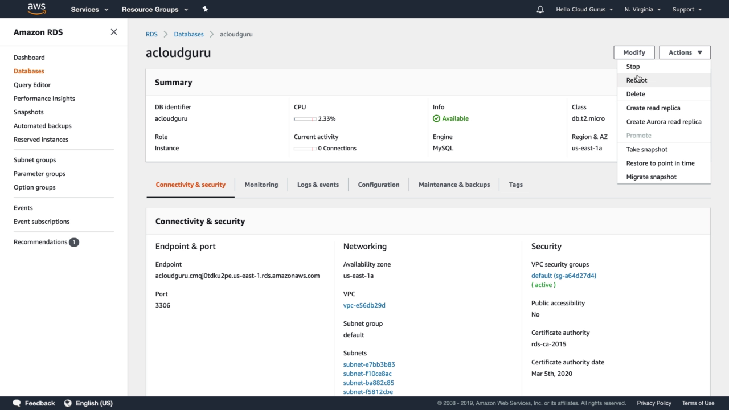The image size is (729, 410).
Task: Open the Support dropdown
Action: (x=687, y=9)
